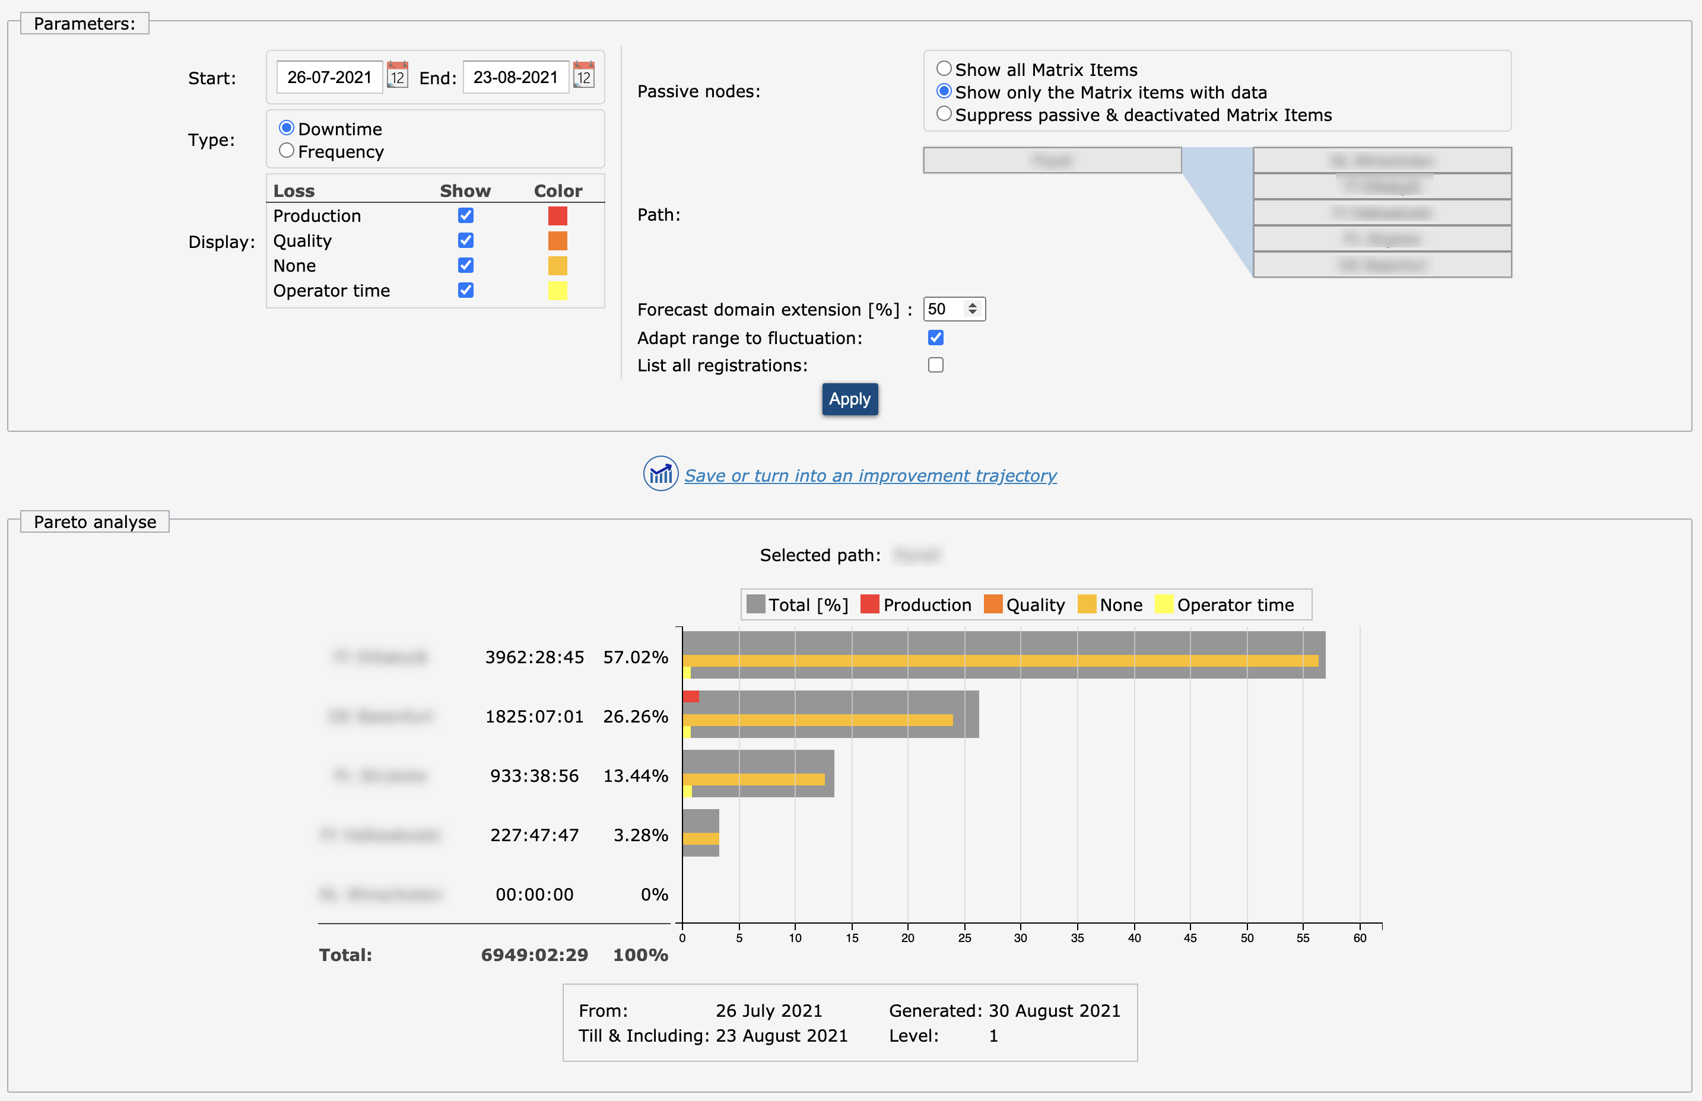Viewport: 1702px width, 1101px height.
Task: Uncheck the Production show checkbox
Action: (465, 216)
